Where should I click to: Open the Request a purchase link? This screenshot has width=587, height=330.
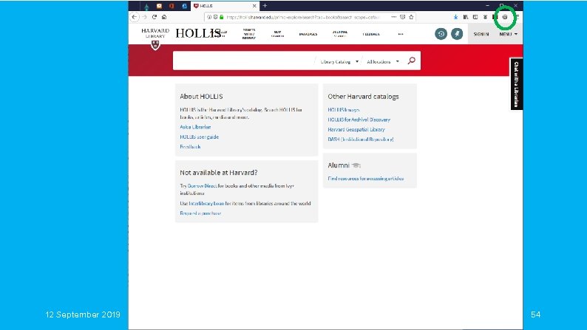point(200,213)
